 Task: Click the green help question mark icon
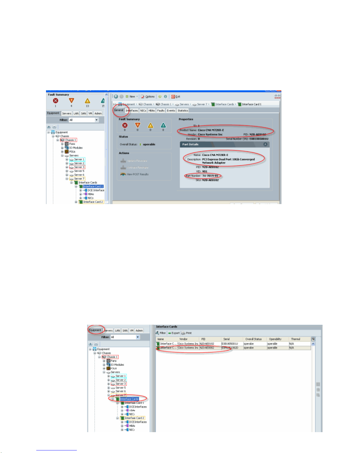click(x=160, y=97)
